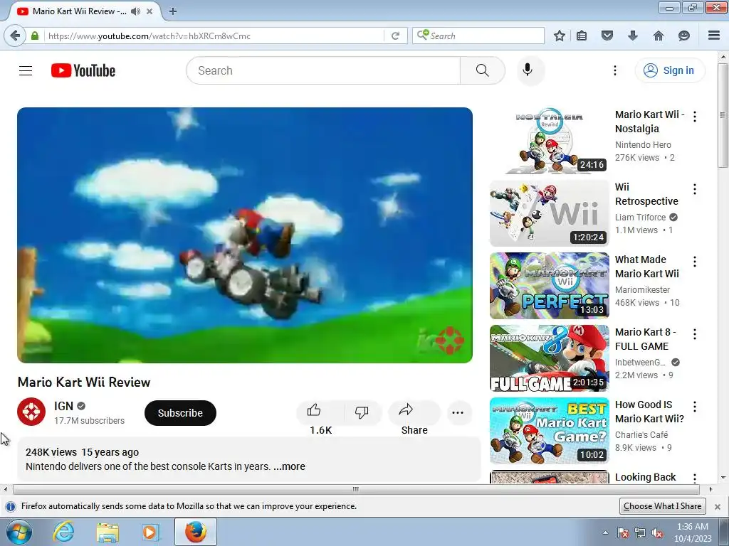Click the Firefox URL address bar
The width and height of the screenshot is (729, 546).
point(214,36)
